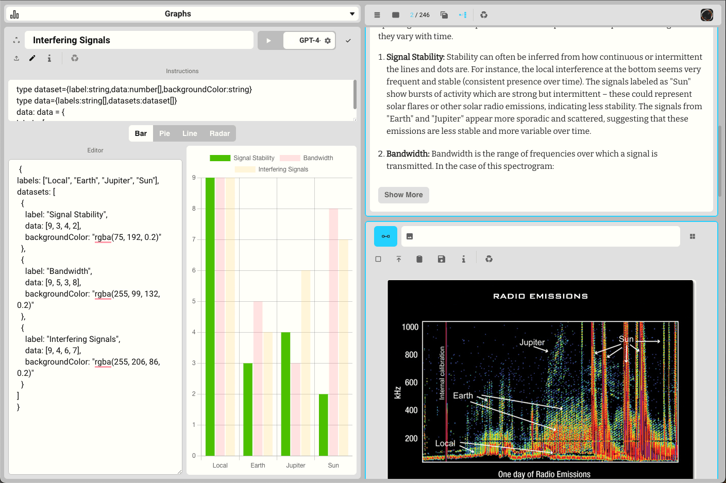726x483 pixels.
Task: Run the graph with the play button
Action: click(269, 41)
